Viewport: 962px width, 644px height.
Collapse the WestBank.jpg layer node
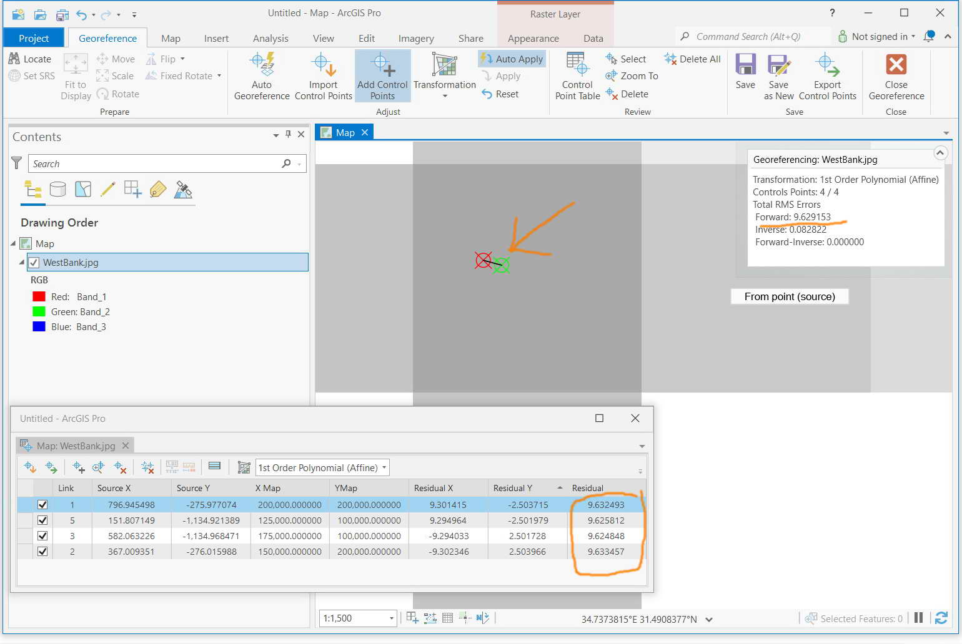coord(21,262)
